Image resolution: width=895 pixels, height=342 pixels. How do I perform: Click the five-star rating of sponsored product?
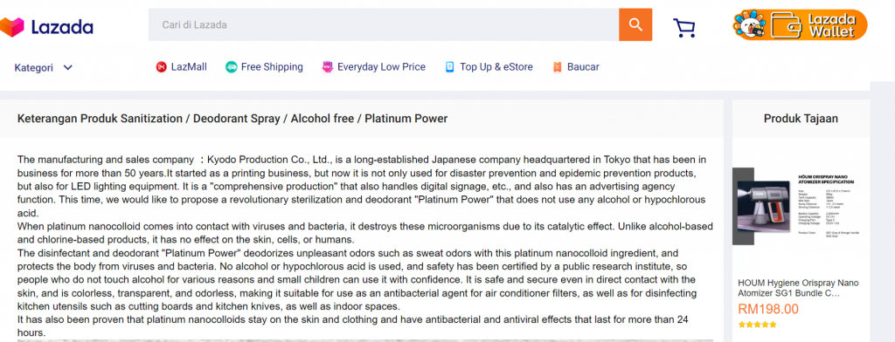pyautogui.click(x=758, y=325)
